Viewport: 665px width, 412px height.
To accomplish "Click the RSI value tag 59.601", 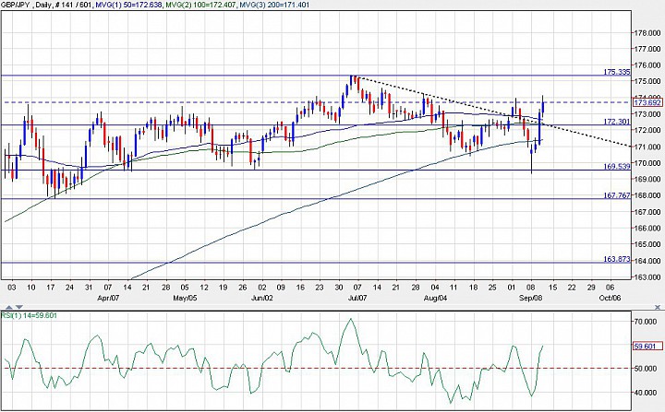I will (x=647, y=346).
